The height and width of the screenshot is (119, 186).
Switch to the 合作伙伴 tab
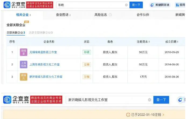pyautogui.click(x=143, y=15)
